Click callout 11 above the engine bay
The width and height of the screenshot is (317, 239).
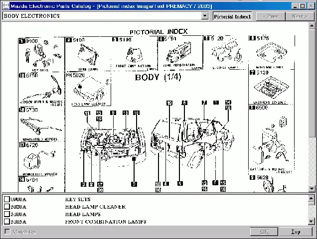point(87,113)
